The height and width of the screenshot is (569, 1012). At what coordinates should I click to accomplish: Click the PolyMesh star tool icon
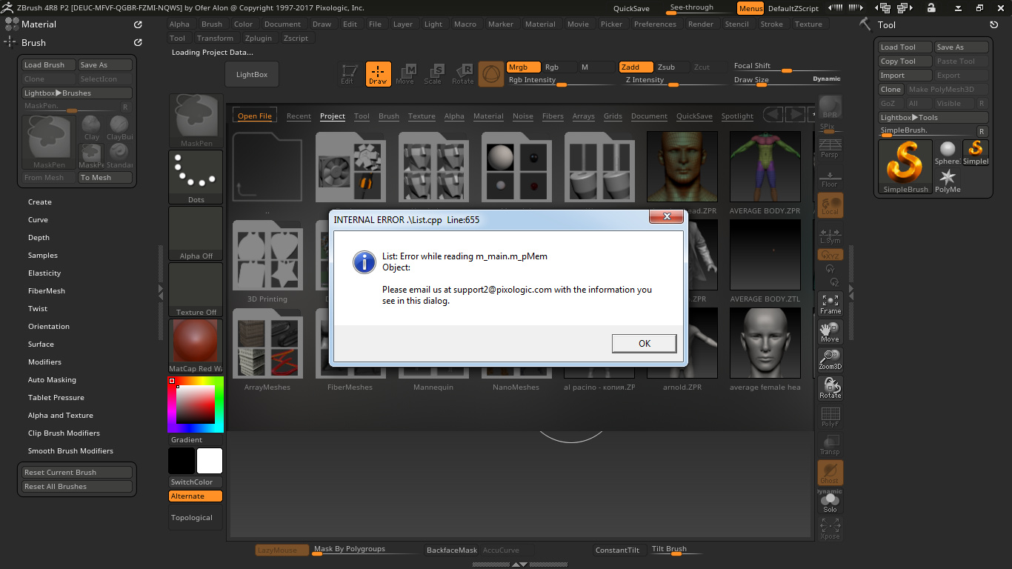(948, 180)
